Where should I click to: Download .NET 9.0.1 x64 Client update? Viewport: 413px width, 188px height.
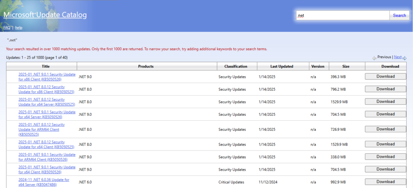tap(385, 169)
